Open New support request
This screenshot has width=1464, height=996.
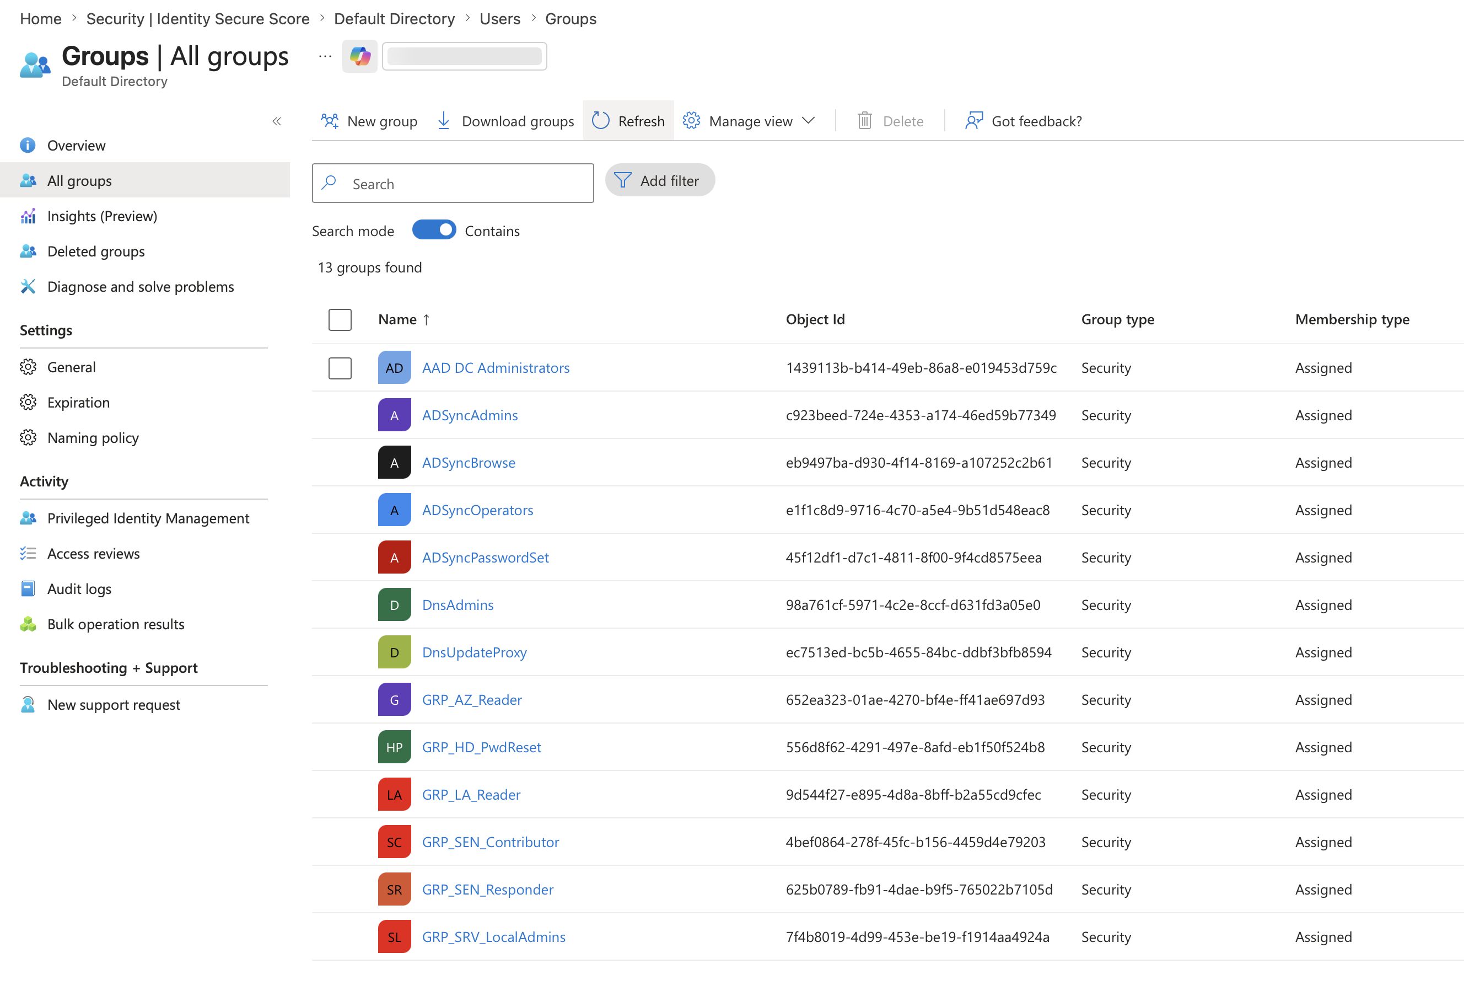pyautogui.click(x=145, y=705)
